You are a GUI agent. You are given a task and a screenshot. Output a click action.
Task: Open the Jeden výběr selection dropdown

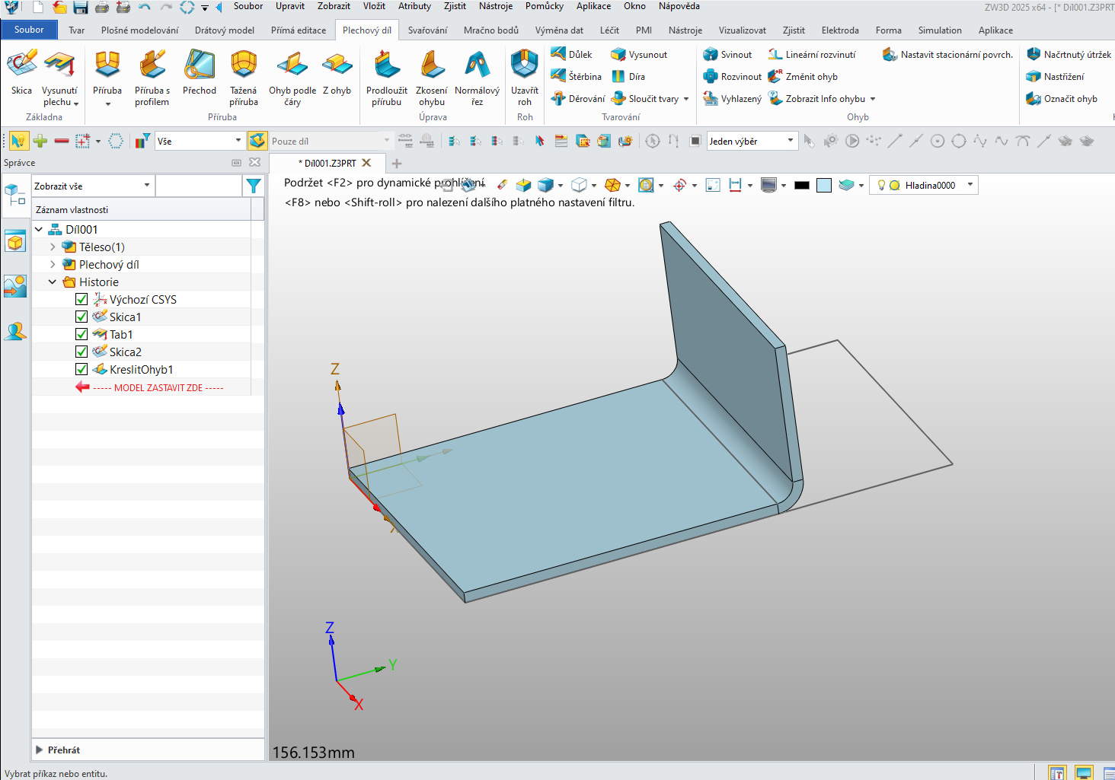click(x=752, y=141)
